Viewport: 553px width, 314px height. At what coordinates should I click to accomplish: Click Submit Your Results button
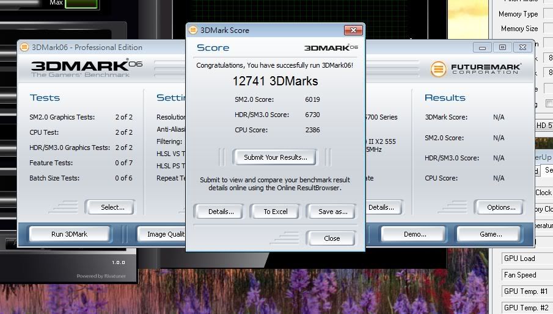(276, 157)
